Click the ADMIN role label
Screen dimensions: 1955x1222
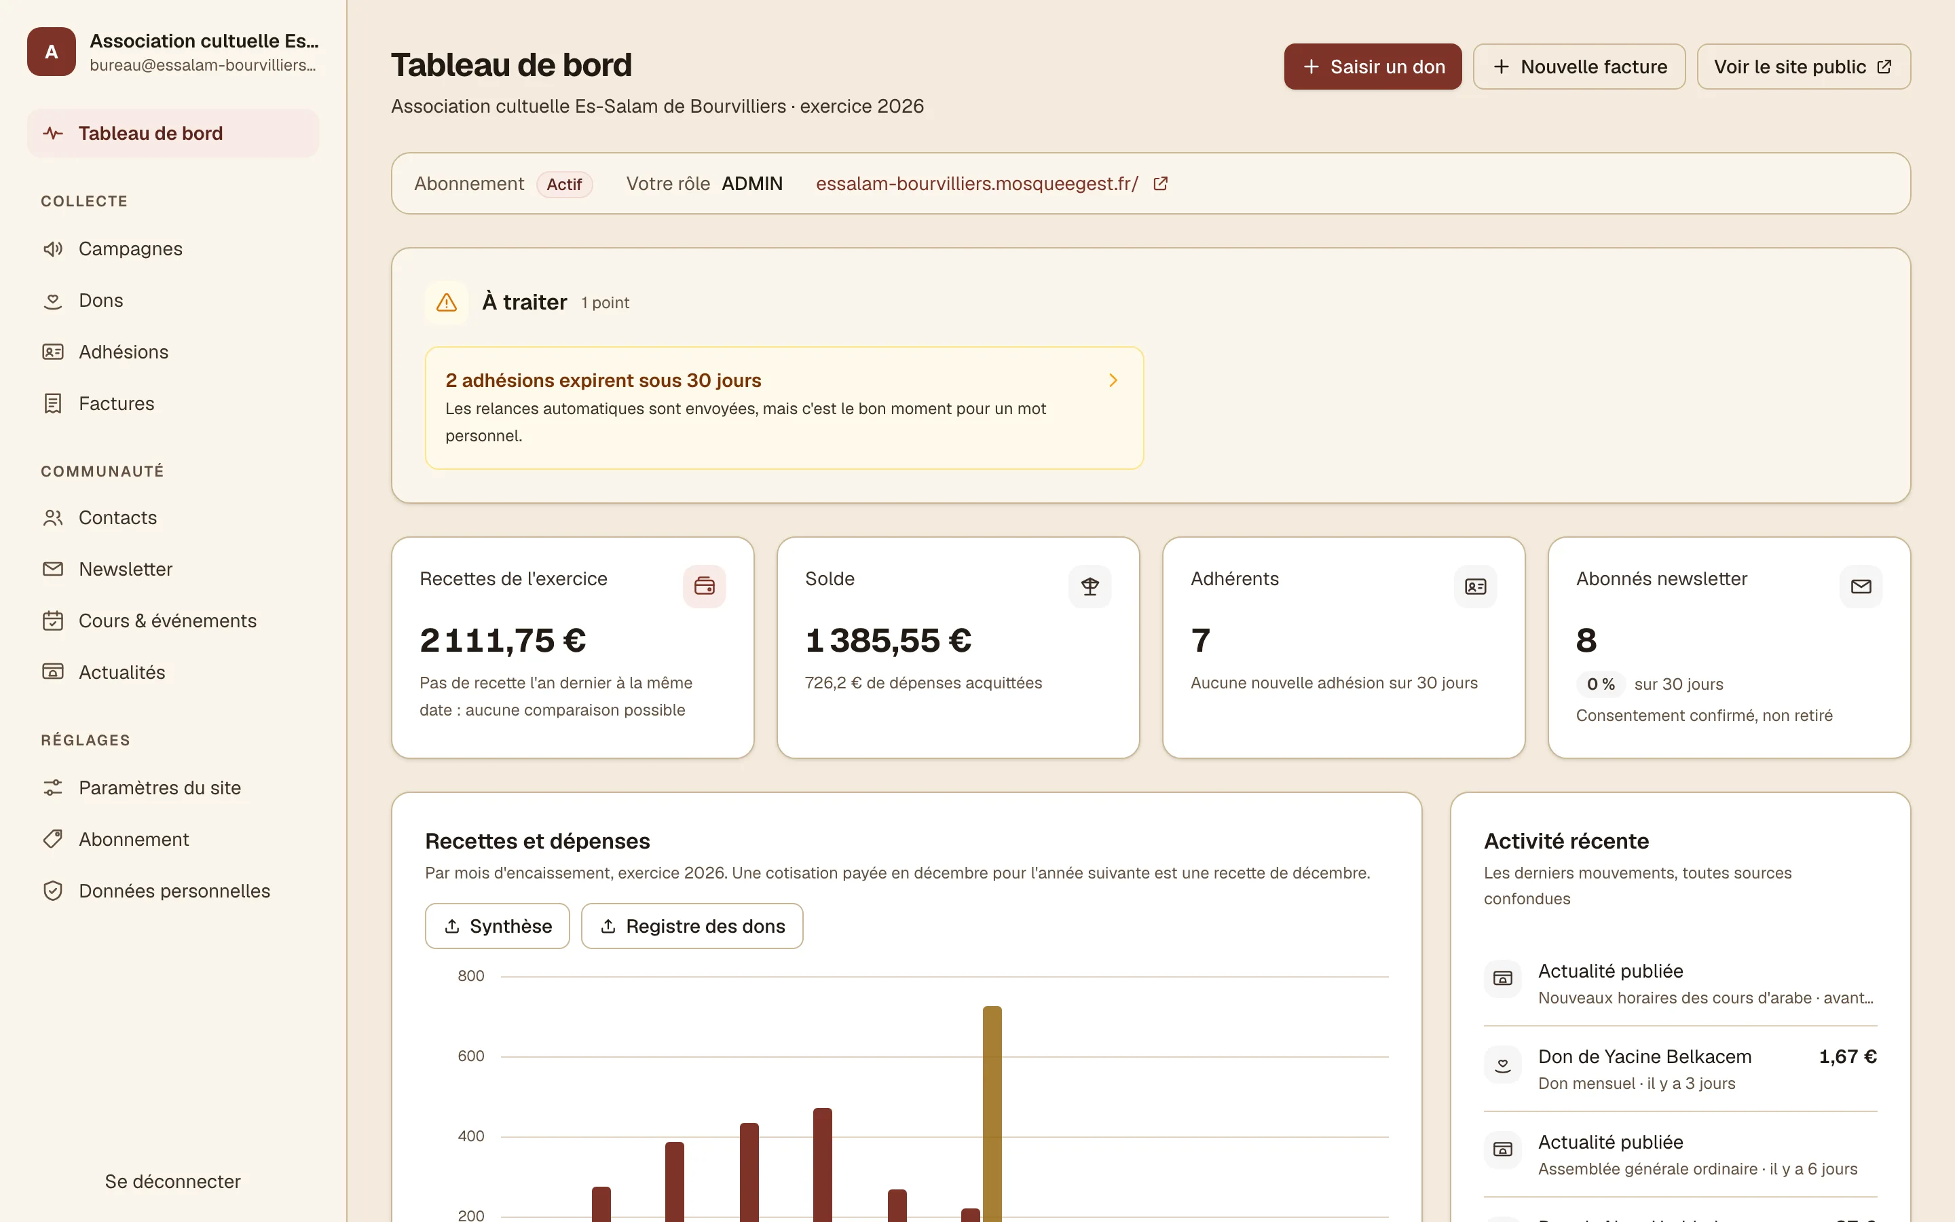pyautogui.click(x=752, y=184)
